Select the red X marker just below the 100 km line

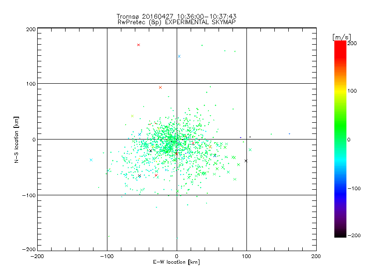[160, 87]
